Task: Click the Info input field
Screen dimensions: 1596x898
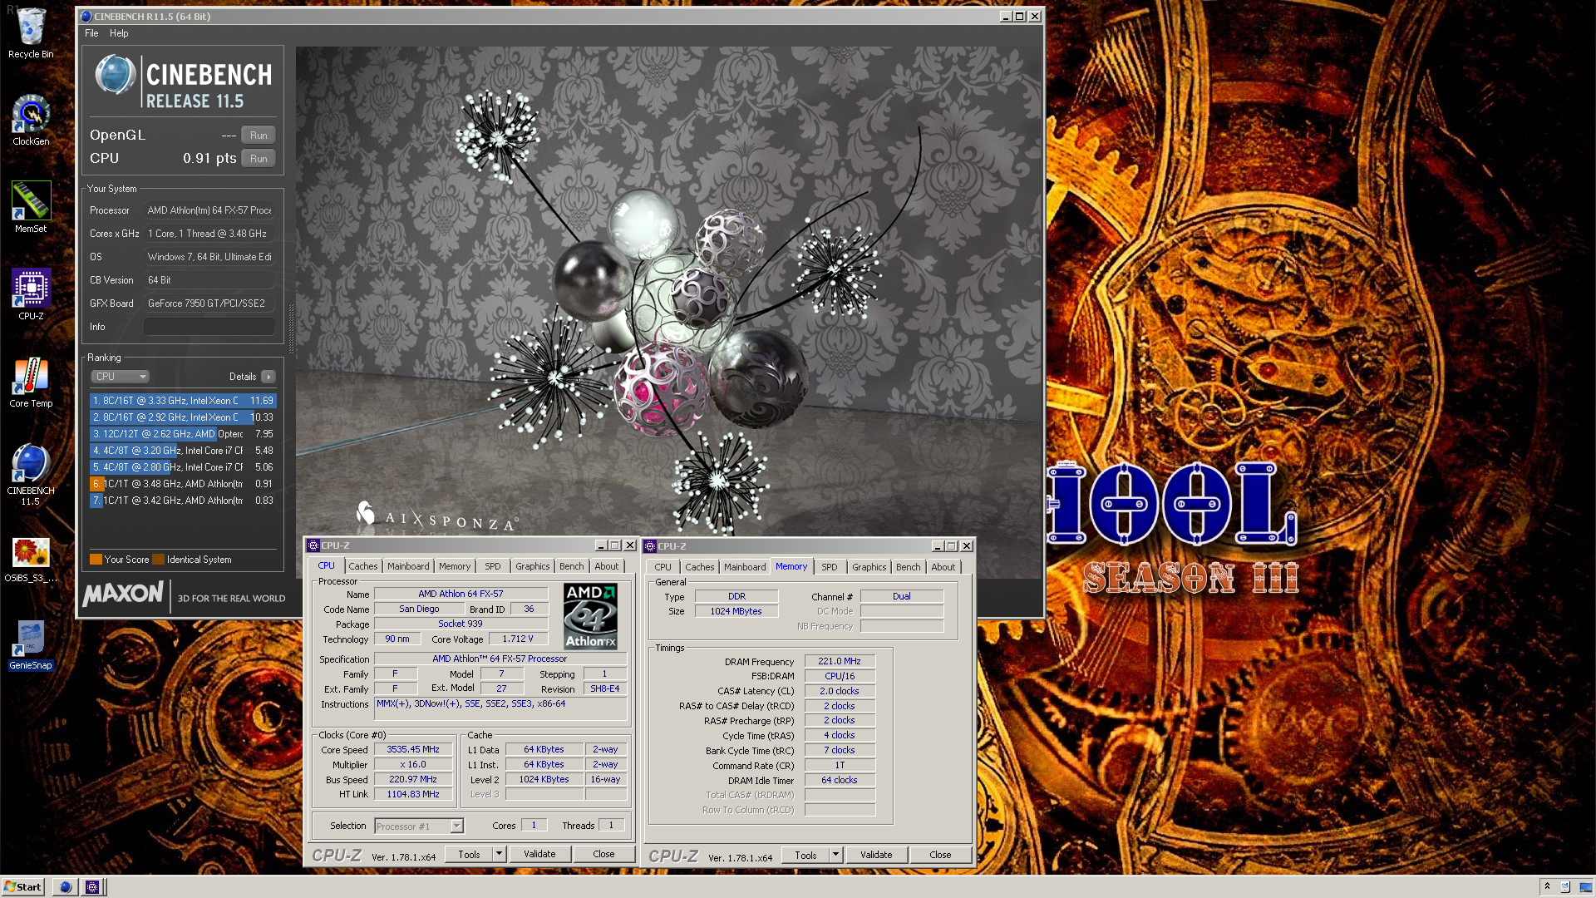Action: tap(209, 327)
